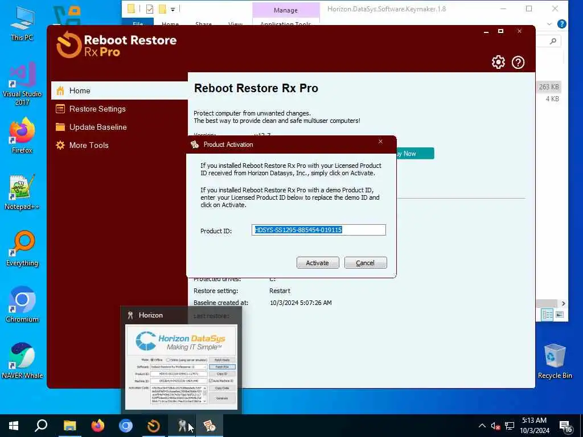This screenshot has height=437, width=583.
Task: Open the Manage tab in Explorer
Action: [x=286, y=10]
